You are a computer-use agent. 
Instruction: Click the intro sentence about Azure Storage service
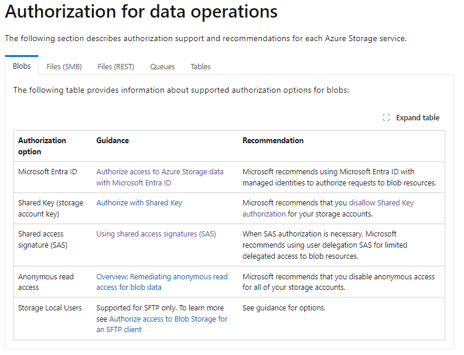point(206,39)
